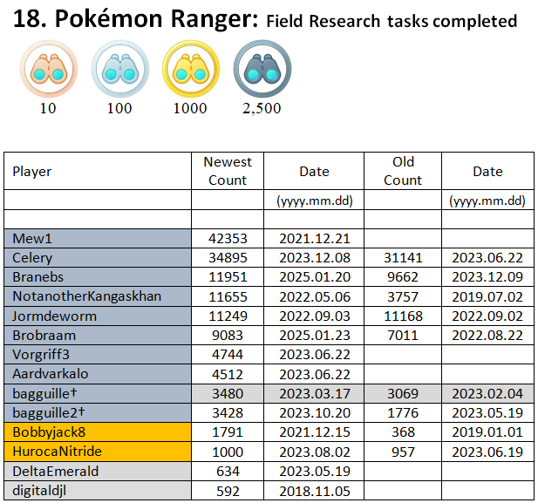Click old count '3757'

tap(403, 296)
